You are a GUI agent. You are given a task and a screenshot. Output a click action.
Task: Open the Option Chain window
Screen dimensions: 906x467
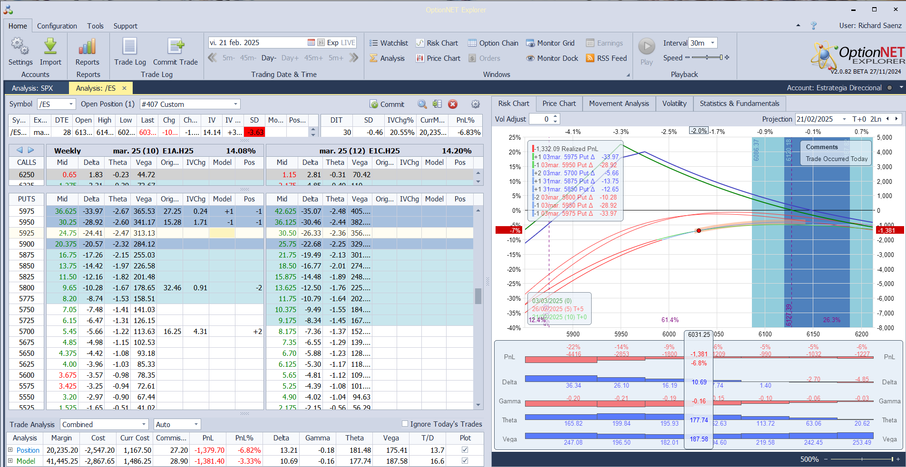pyautogui.click(x=493, y=43)
